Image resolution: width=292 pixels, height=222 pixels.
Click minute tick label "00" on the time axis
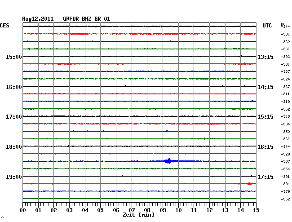(23, 210)
